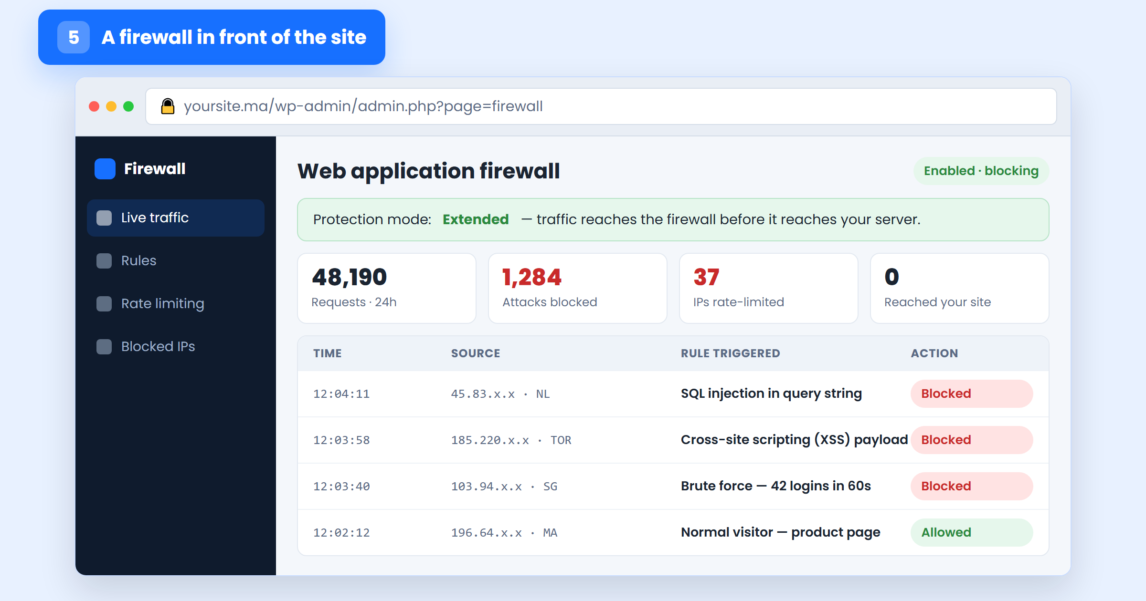Click the Allowed badge for normal visitor

972,532
